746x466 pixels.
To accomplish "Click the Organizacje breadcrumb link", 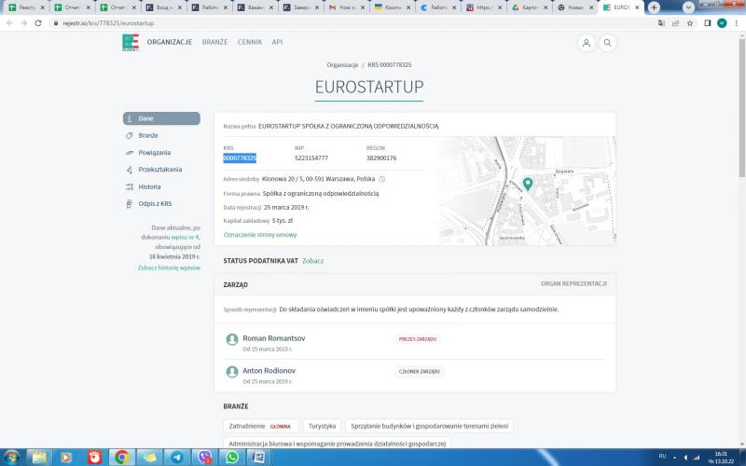I will [x=342, y=64].
